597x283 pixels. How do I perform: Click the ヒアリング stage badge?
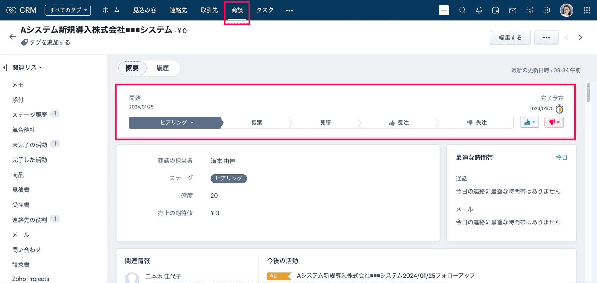(229, 178)
